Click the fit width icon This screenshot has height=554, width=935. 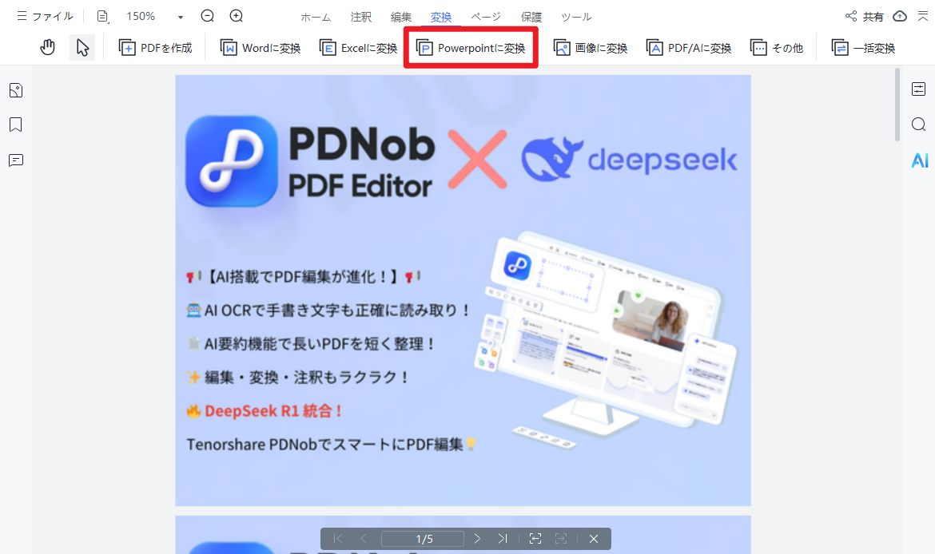(x=560, y=539)
